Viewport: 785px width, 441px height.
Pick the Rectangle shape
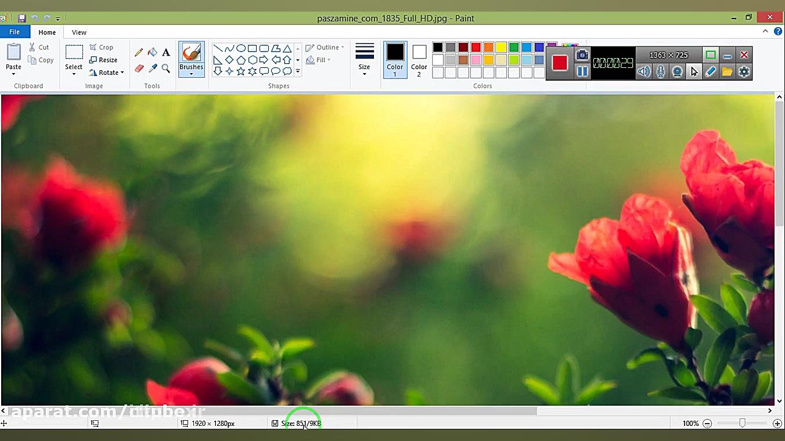[253, 48]
